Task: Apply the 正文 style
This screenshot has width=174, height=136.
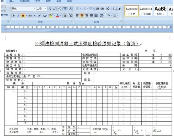Action: (x=131, y=11)
